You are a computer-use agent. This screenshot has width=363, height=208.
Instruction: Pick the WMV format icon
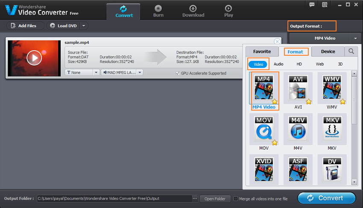click(332, 88)
